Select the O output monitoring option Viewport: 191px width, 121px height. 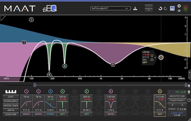(x=172, y=92)
